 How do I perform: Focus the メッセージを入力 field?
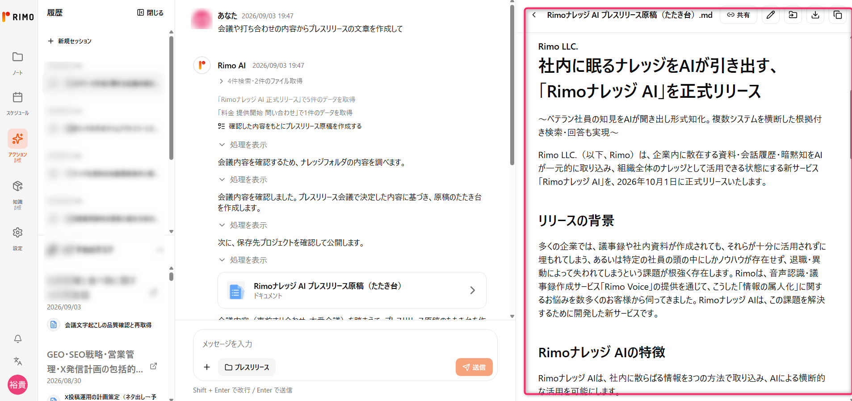345,344
